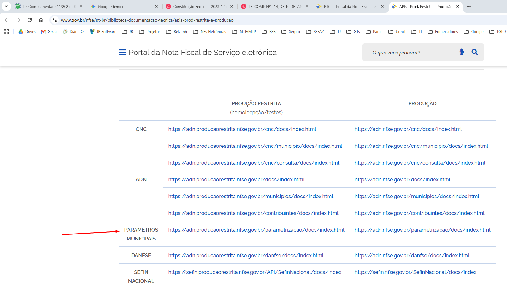Go to the browser home page icon
507x287 pixels.
tap(41, 20)
